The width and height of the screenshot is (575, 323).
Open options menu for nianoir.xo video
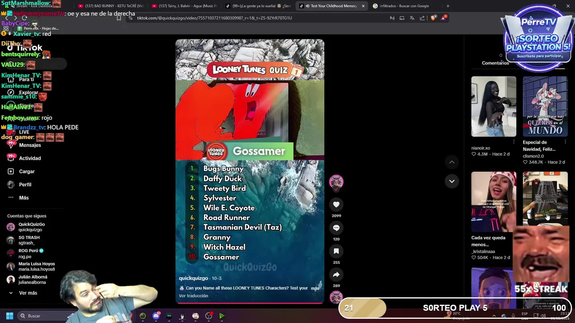click(x=514, y=142)
